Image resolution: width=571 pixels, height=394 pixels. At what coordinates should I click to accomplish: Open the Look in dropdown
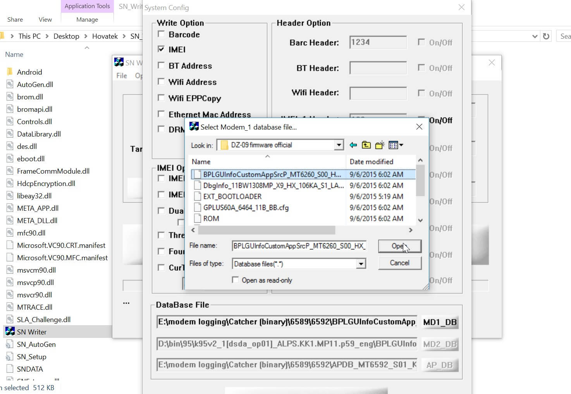click(x=337, y=145)
